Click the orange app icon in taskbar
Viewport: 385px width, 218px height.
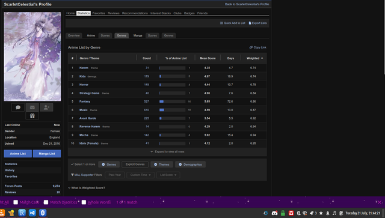2,213
